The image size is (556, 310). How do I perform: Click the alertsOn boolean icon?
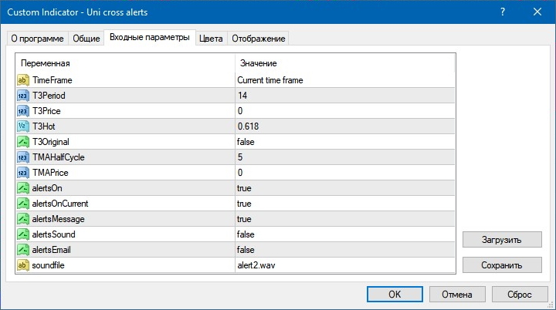click(x=22, y=188)
